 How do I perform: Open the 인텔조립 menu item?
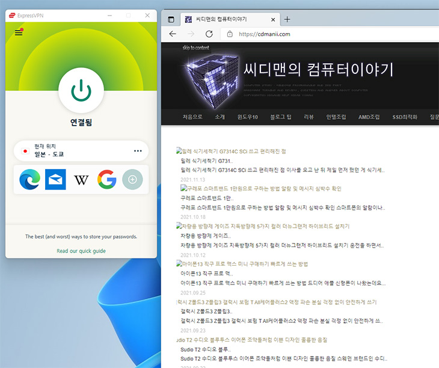336,117
